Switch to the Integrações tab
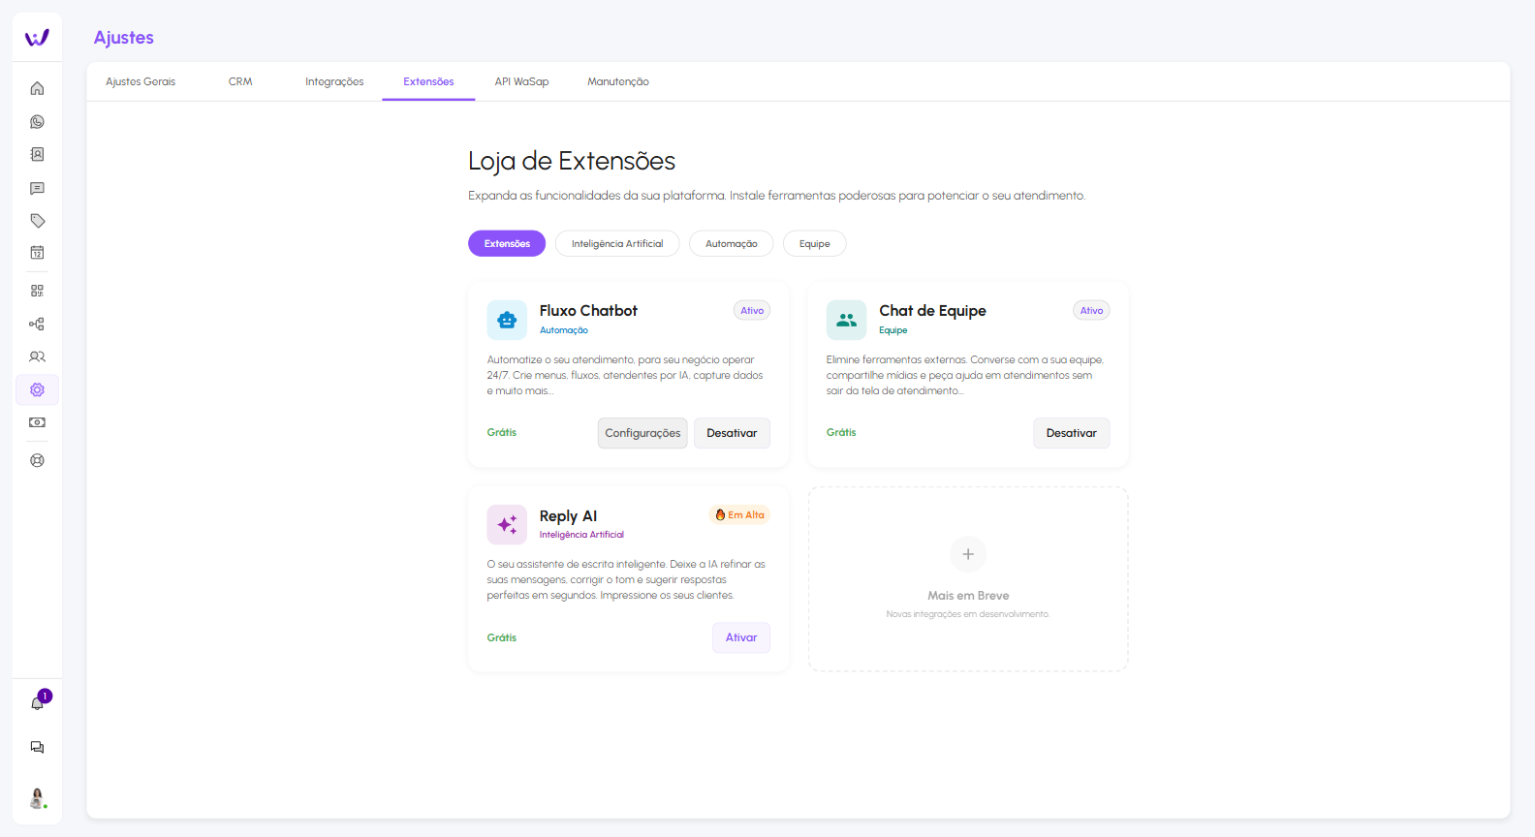Viewport: 1535px width, 837px height. (x=334, y=82)
